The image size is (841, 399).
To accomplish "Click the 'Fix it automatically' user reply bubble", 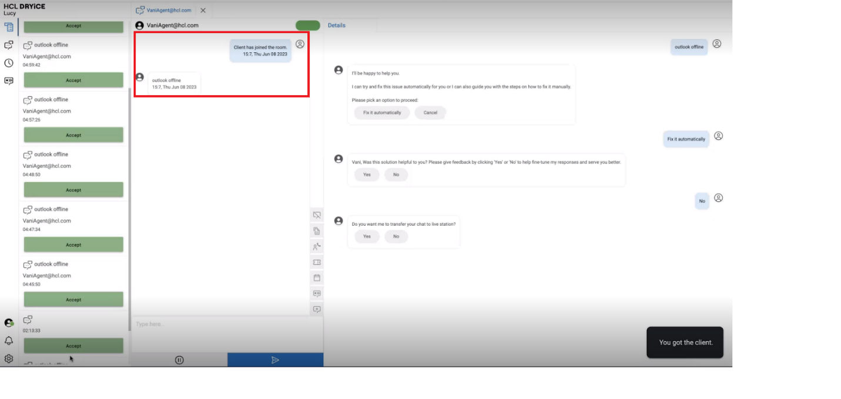I will click(686, 139).
